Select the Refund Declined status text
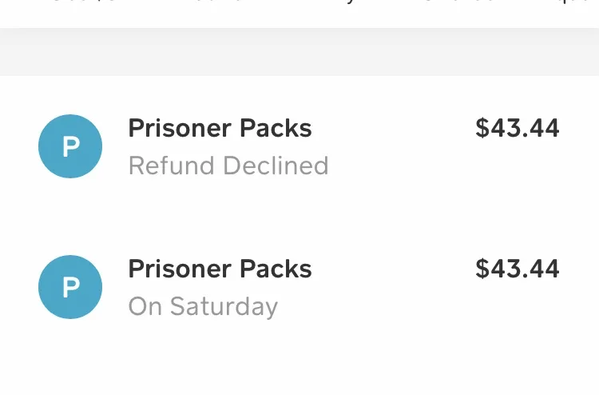 (x=228, y=166)
